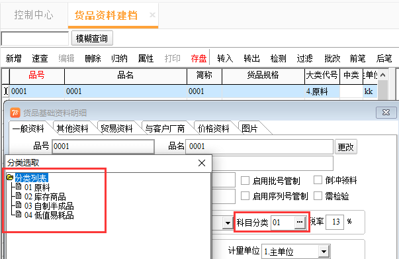Open the 科目分类 ellipsis lookup button
Image resolution: width=399 pixels, height=259 pixels.
[300, 223]
